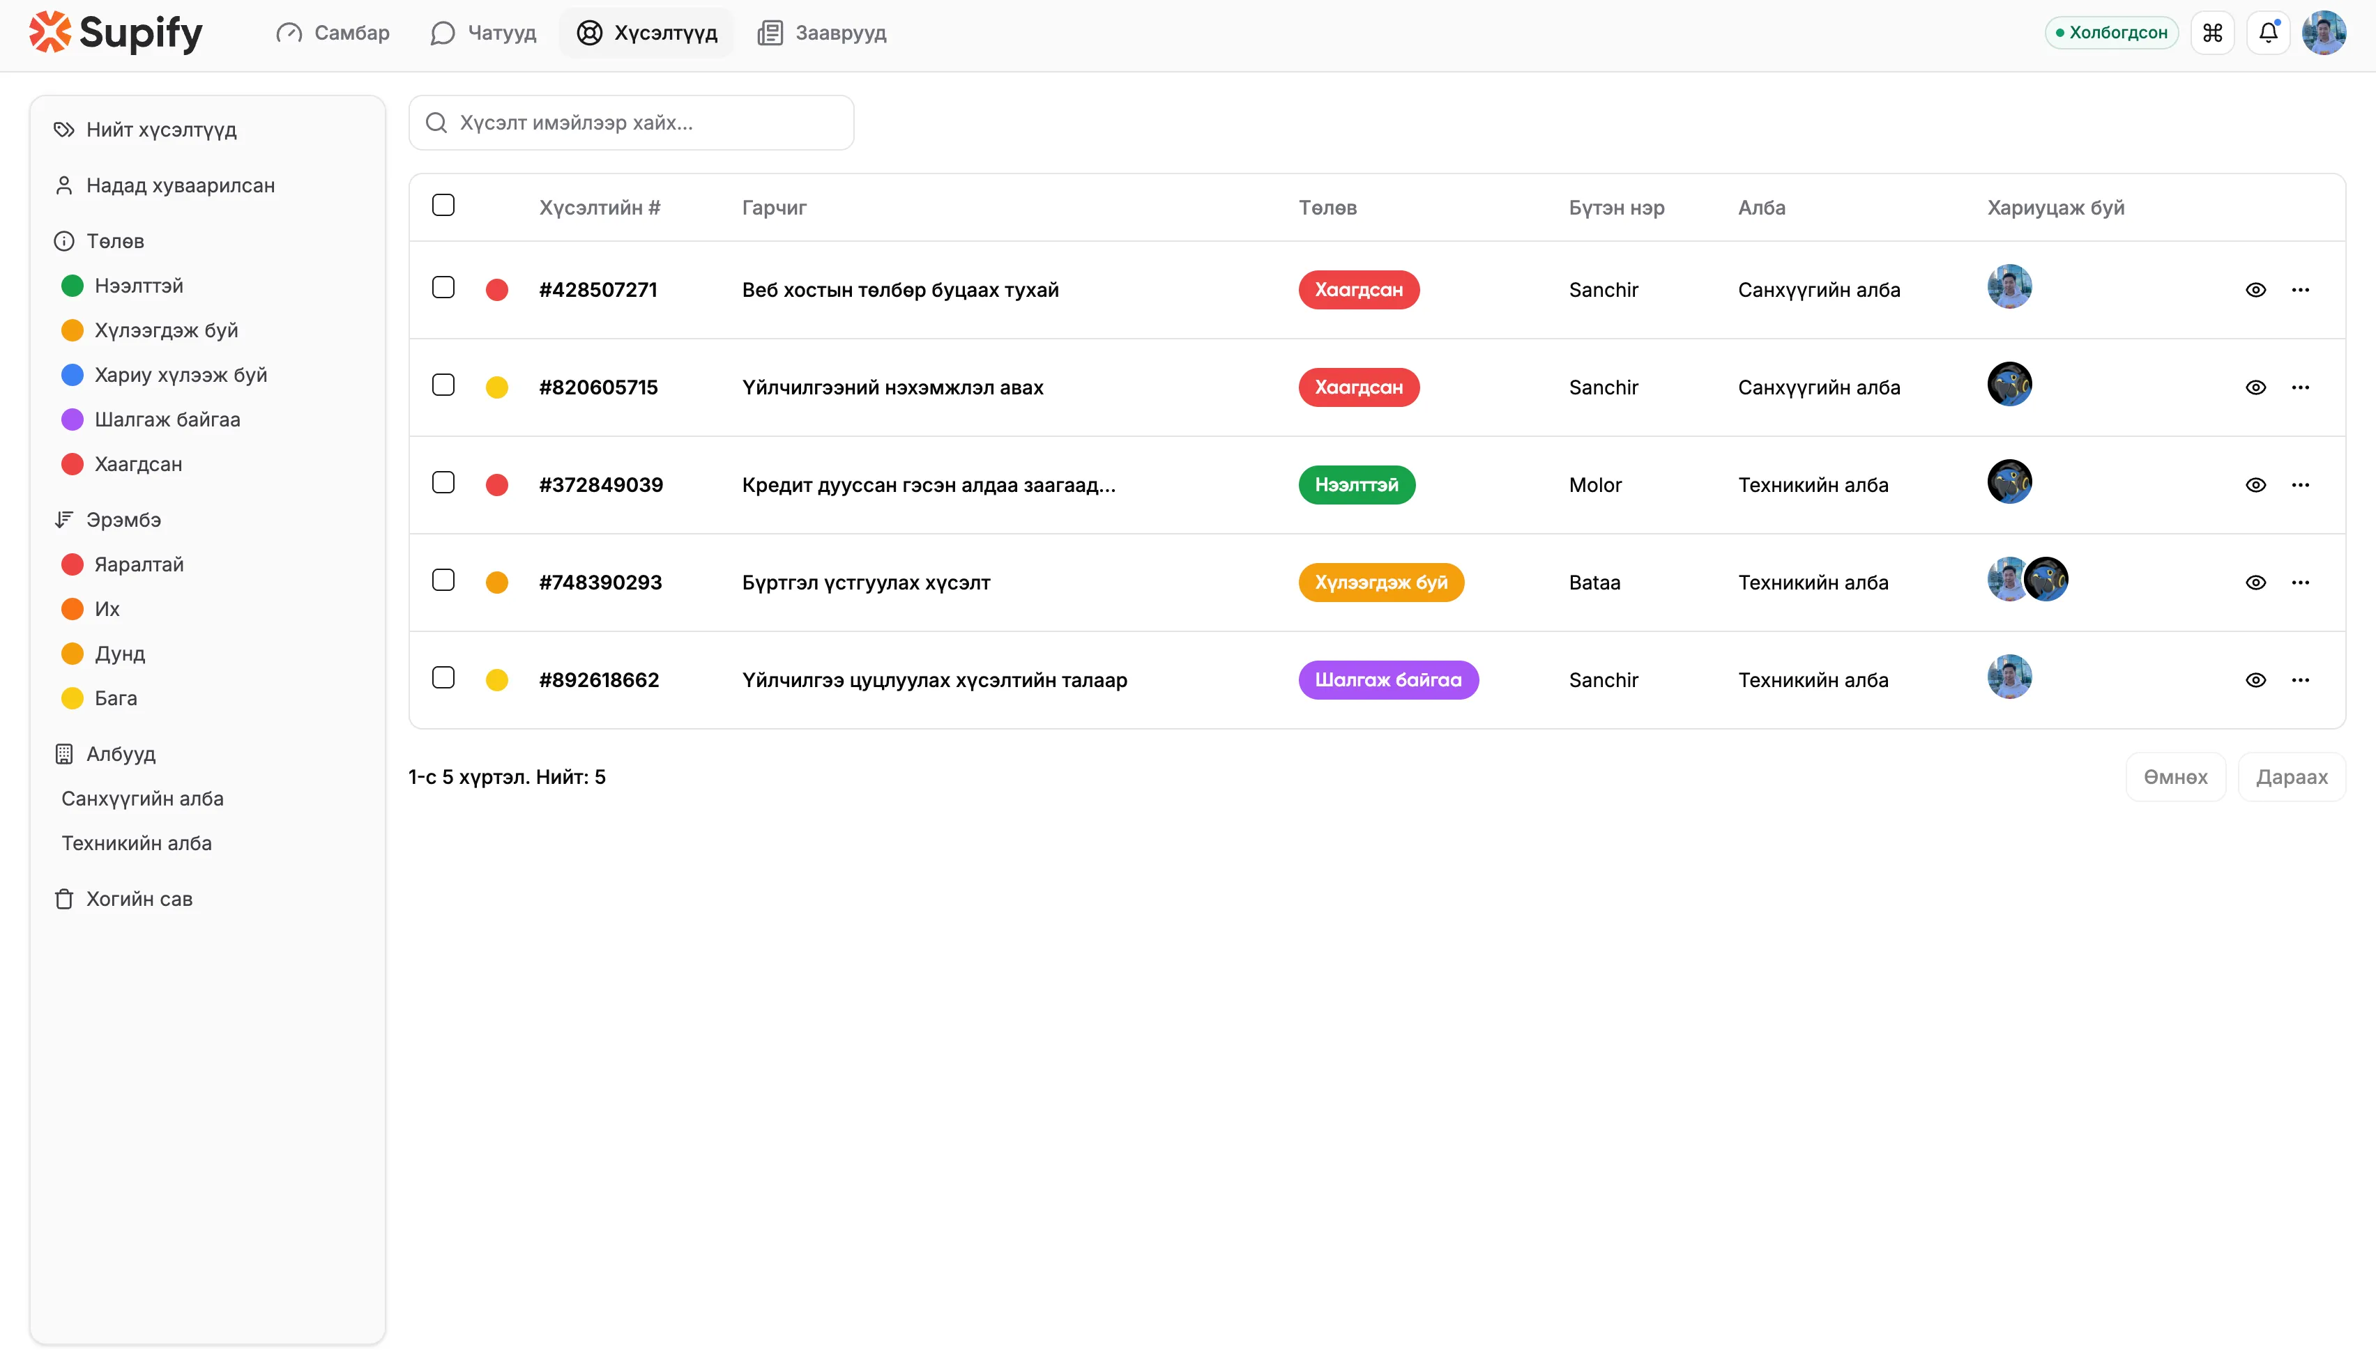The height and width of the screenshot is (1363, 2376).
Task: Click the eye icon for ticket #892618662
Action: click(2255, 681)
